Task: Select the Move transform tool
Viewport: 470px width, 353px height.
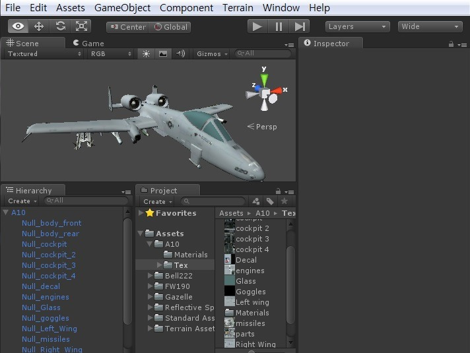Action: tap(39, 26)
